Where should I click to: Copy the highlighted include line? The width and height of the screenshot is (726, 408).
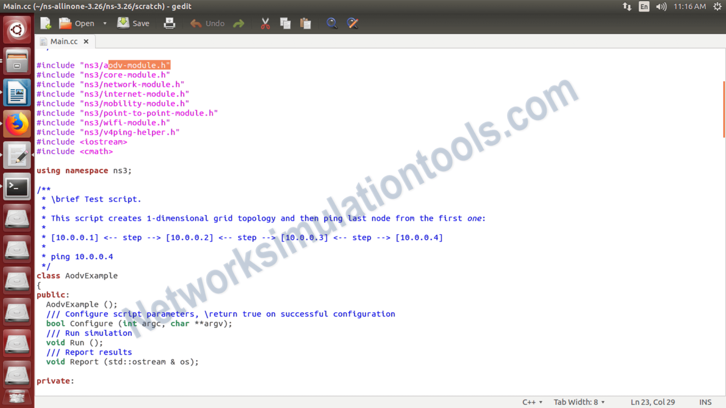click(285, 23)
